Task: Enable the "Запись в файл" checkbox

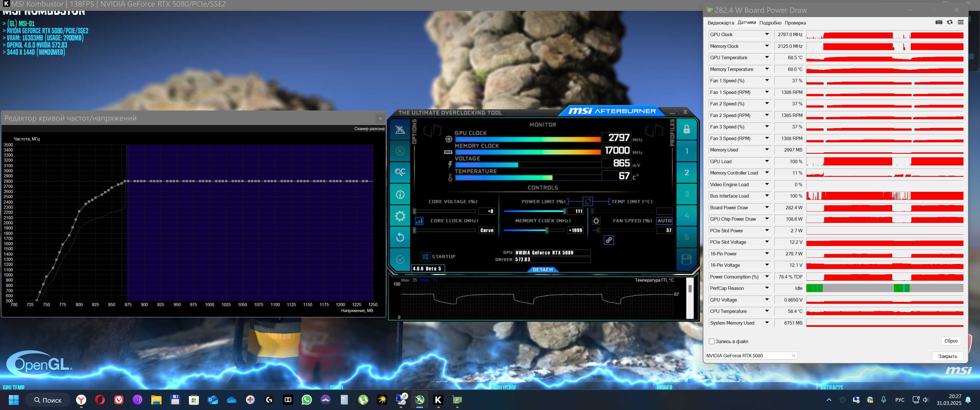Action: tap(711, 341)
